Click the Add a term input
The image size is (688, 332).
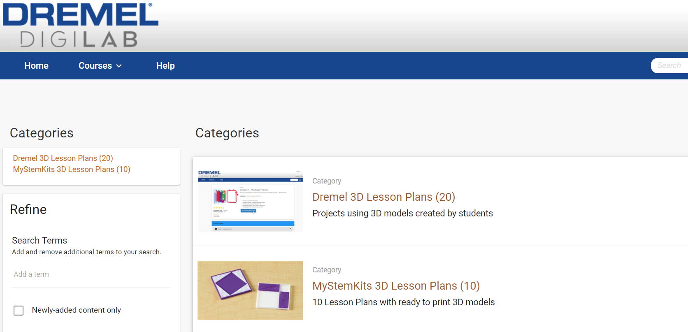(x=91, y=274)
